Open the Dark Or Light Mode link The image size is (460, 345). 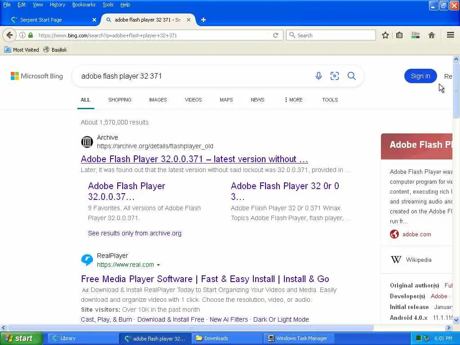point(281,319)
